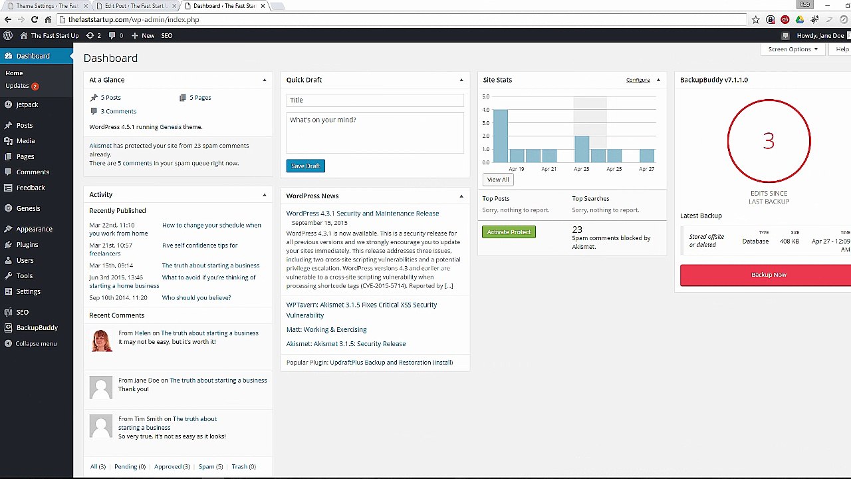This screenshot has height=479, width=851.
Task: Open WordPress 4.3.1 Security and Maintenance Release
Action: (362, 214)
